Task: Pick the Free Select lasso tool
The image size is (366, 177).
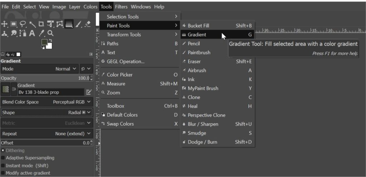Action: point(23,24)
